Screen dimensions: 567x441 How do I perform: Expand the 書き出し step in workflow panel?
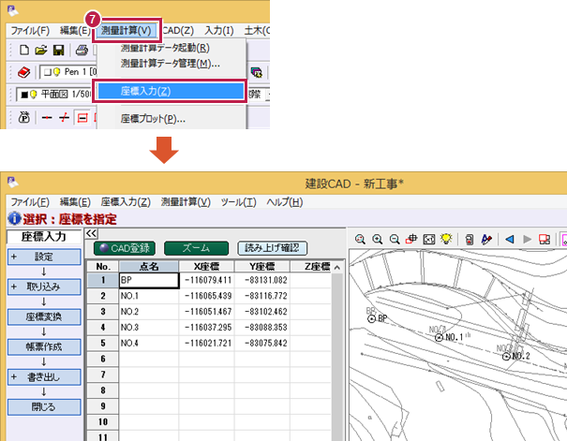pyautogui.click(x=13, y=376)
